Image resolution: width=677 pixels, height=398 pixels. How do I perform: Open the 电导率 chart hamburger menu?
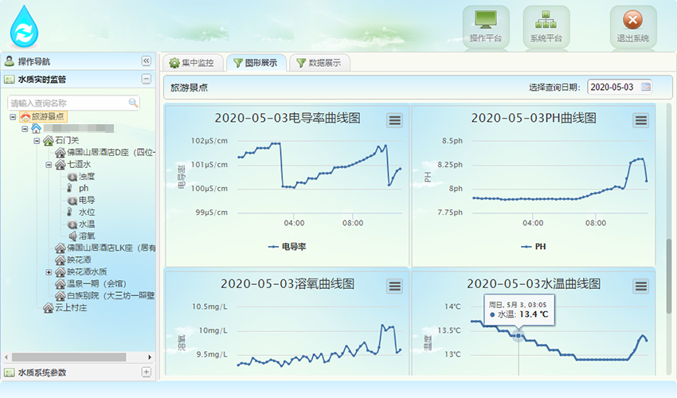click(394, 120)
